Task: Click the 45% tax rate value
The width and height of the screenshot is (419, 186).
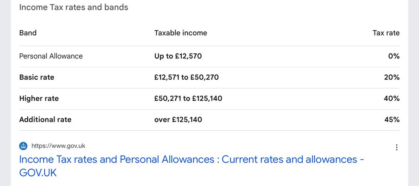Action: (392, 120)
